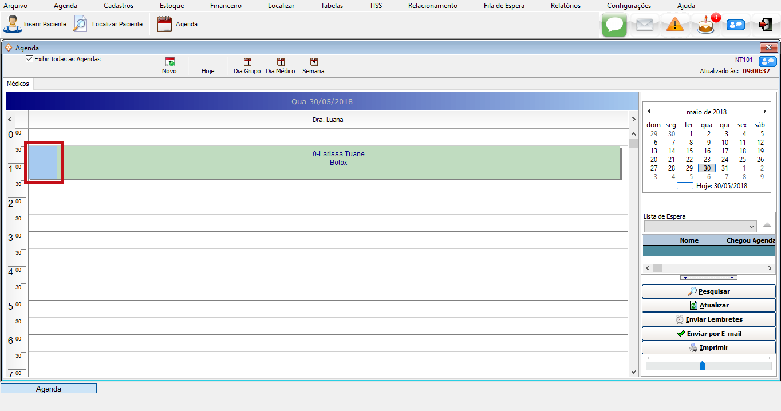Click the Inserir Paciente icon
The height and width of the screenshot is (411, 781).
[13, 24]
